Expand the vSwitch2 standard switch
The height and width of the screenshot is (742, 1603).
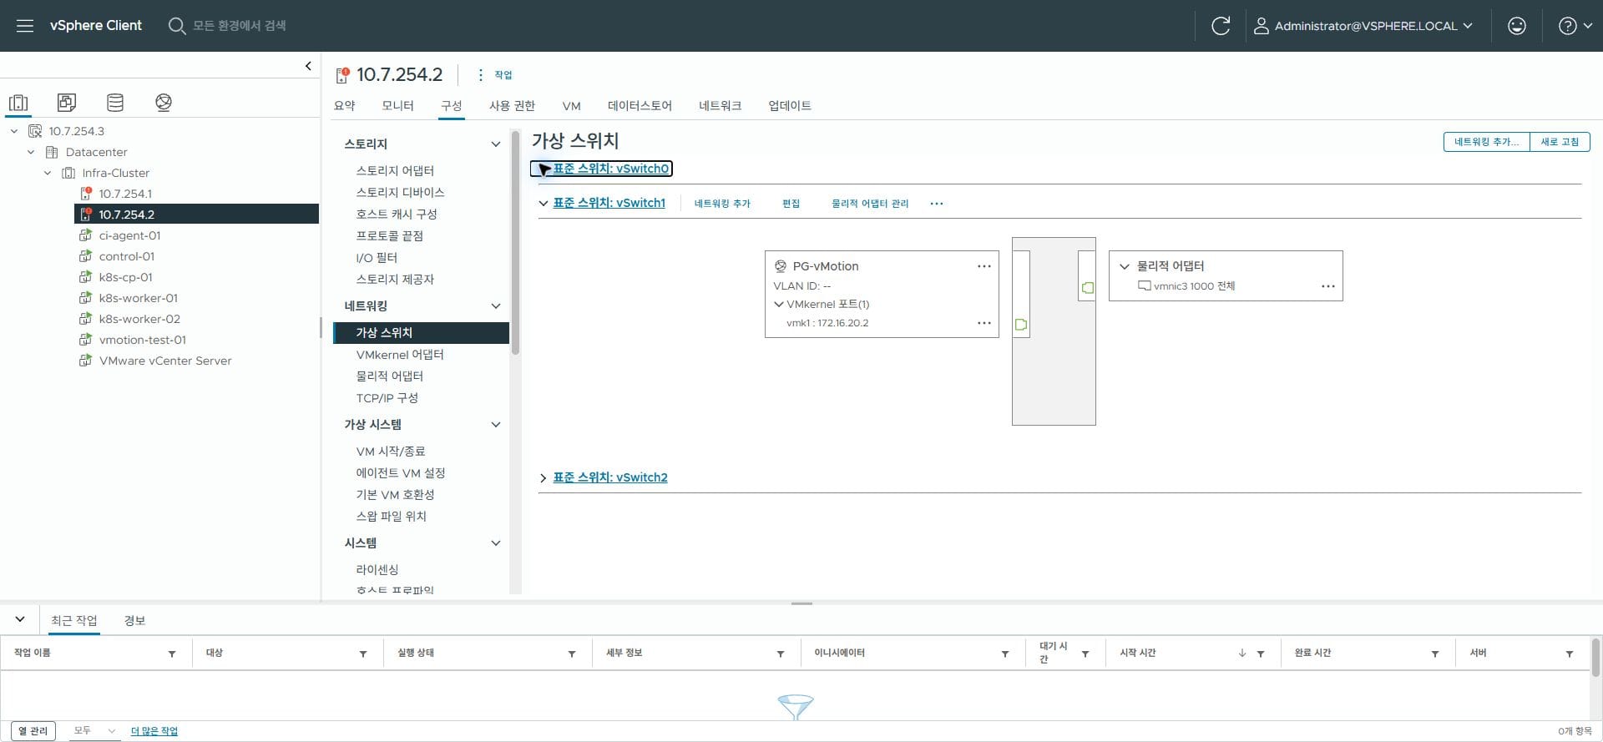point(544,478)
